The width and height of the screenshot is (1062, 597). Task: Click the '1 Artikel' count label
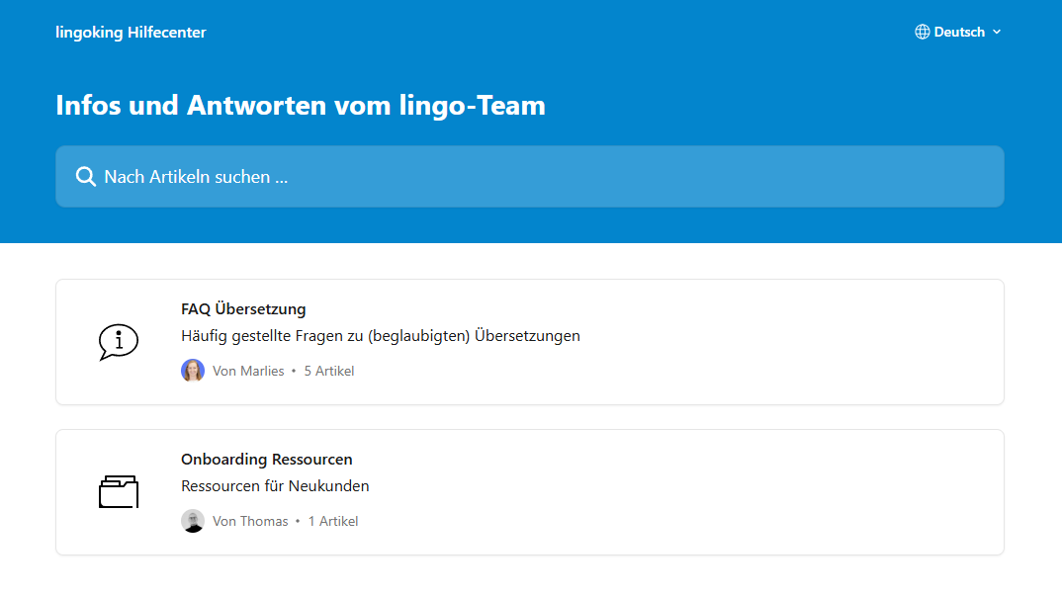pyautogui.click(x=332, y=521)
